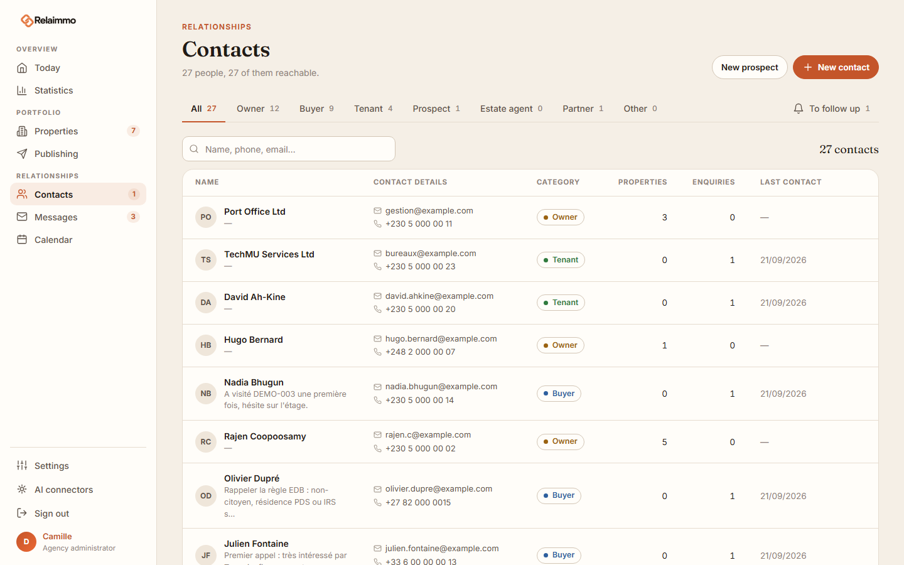
Task: Click the DA avatar for David Ah-Kine
Action: pos(206,303)
